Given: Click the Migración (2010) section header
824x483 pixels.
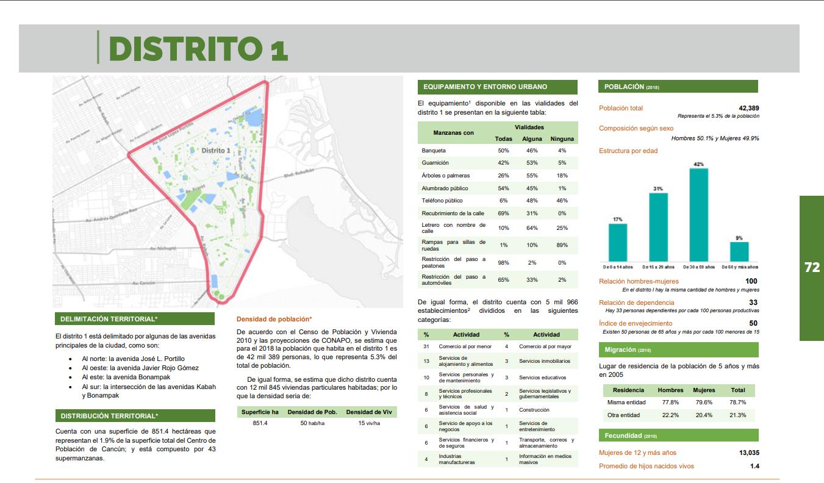Looking at the screenshot, I should coord(678,350).
